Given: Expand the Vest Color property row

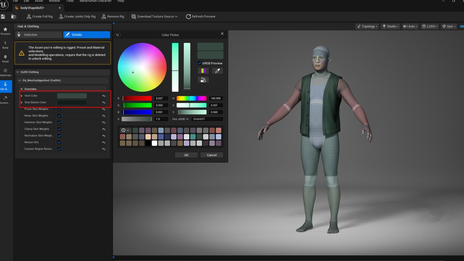Looking at the screenshot, I should click(22, 96).
